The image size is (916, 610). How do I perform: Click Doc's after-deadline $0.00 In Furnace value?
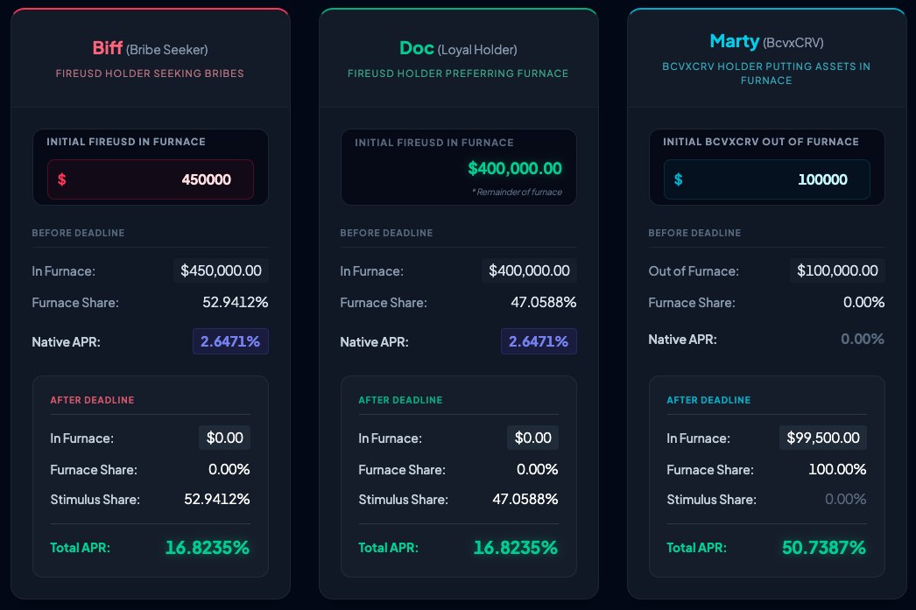(x=532, y=438)
